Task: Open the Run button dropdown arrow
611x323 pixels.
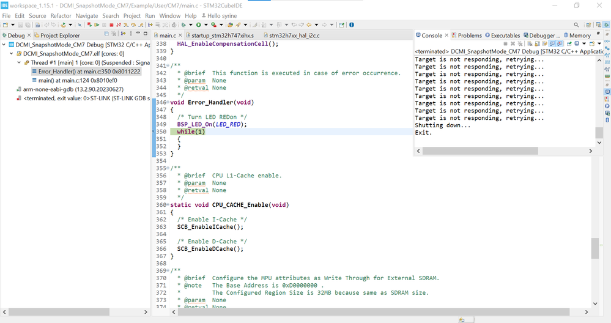Action: (206, 25)
